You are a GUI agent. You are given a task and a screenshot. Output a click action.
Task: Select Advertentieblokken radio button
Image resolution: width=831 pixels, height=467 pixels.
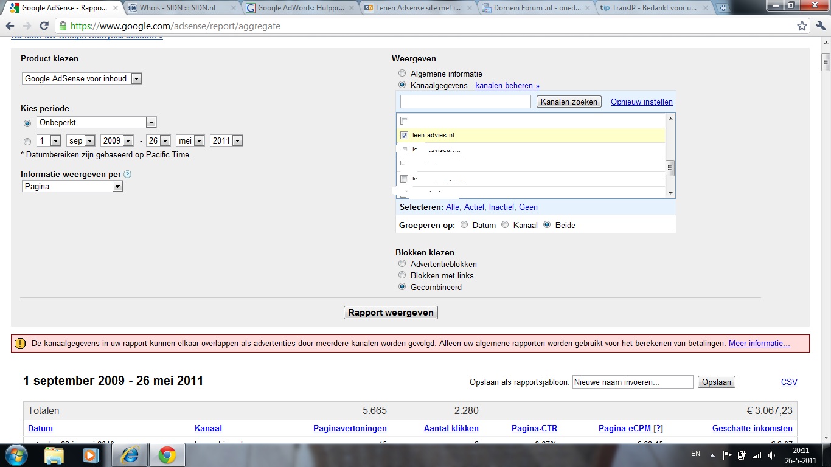point(402,264)
